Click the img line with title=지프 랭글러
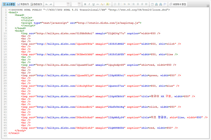This screenshot has width=211, height=140. (115, 117)
